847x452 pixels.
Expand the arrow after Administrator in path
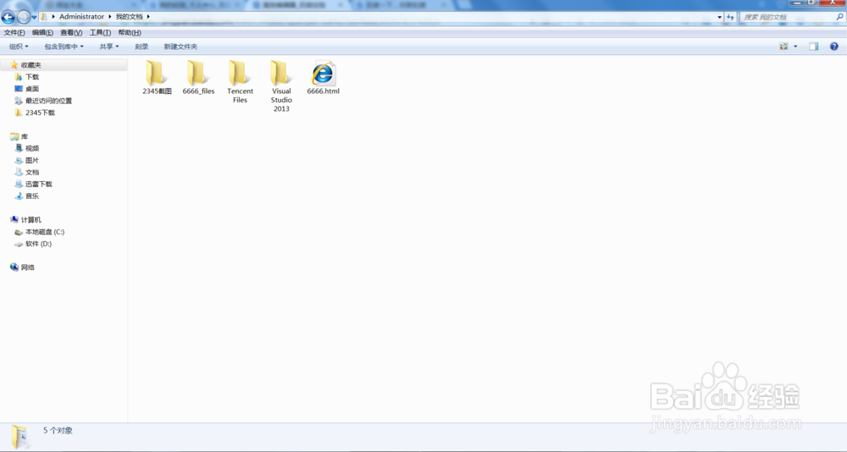tap(109, 17)
